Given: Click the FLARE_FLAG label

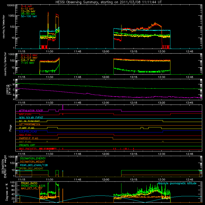Looking at the screenshot, I should coord(27,128).
